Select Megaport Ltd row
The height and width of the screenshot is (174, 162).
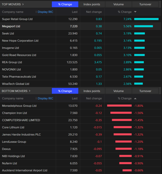80,26
